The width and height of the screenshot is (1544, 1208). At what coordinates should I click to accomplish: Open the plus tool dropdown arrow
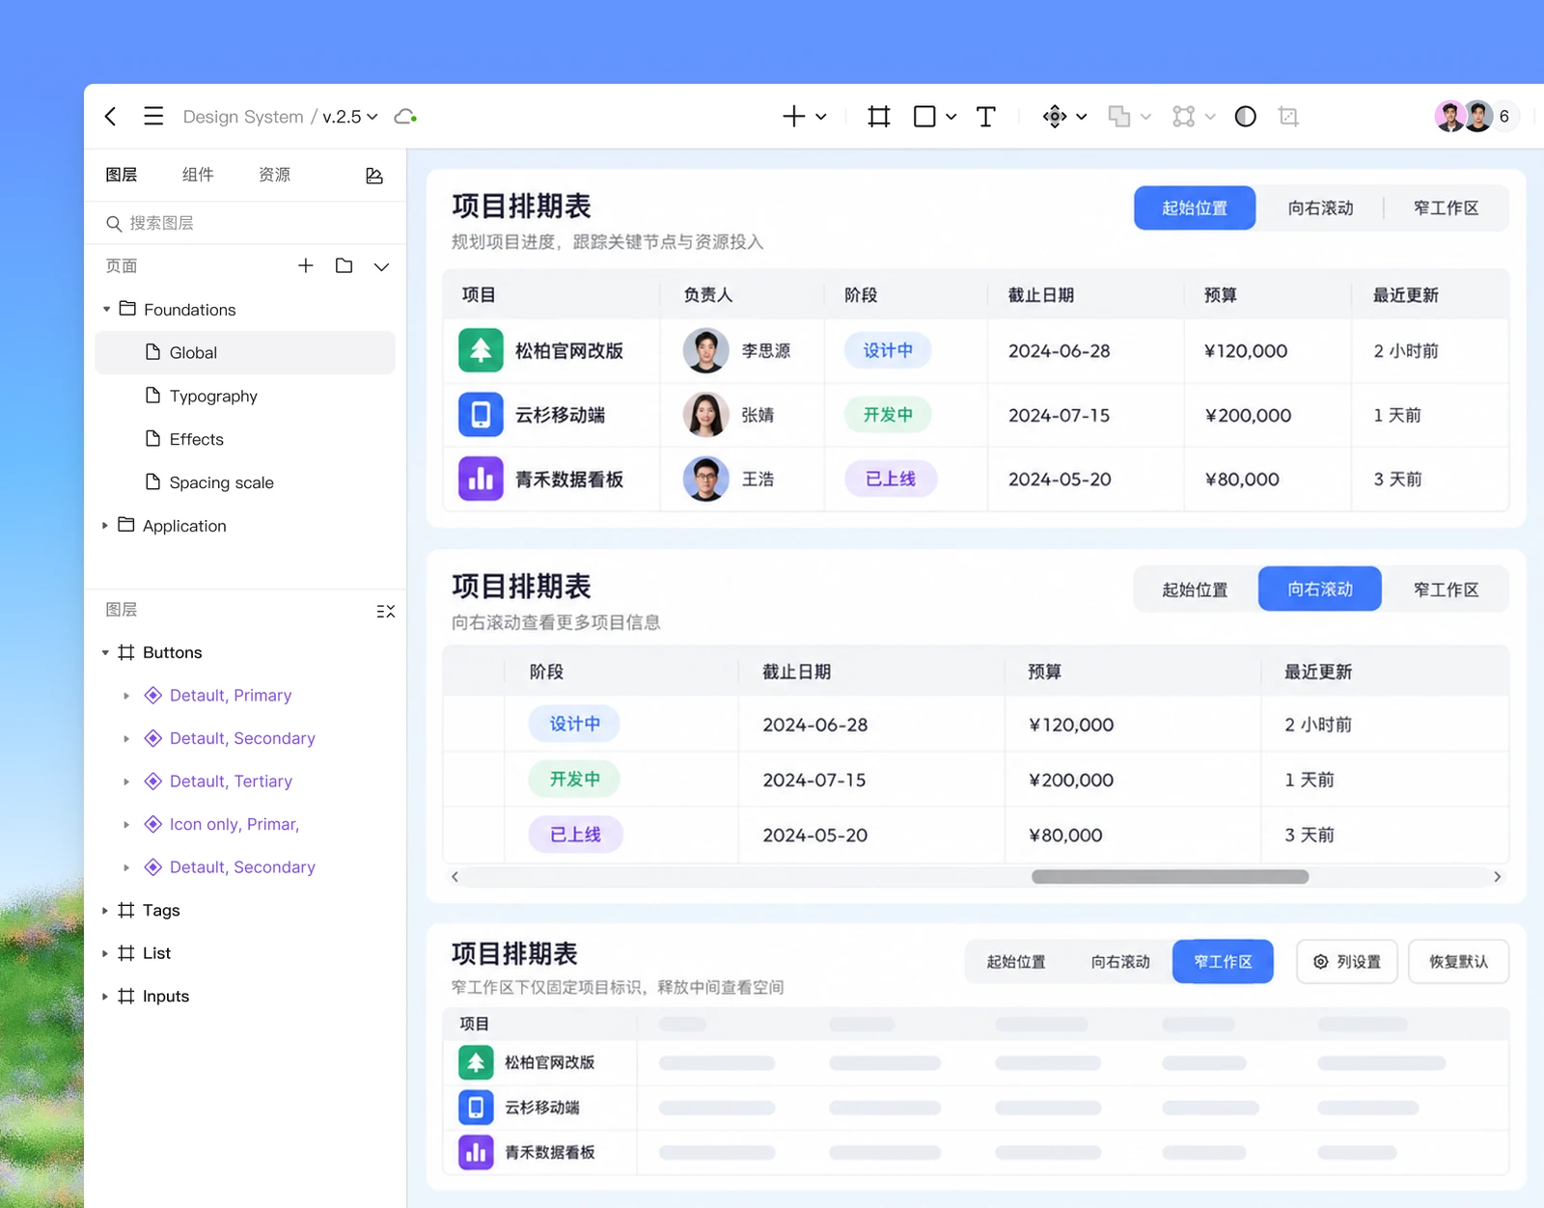821,117
